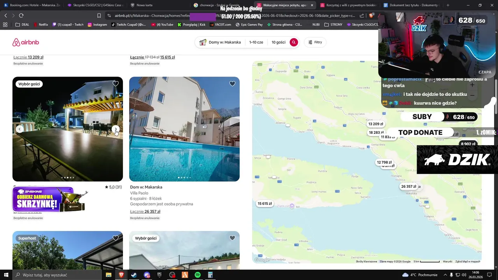
Task: Open the Przeglądaj Kick bookmark
Action: 191,24
